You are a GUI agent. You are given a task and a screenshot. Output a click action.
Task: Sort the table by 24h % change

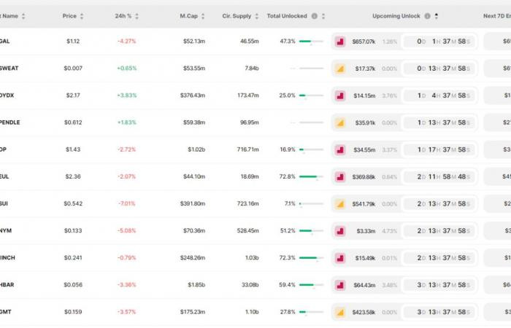tap(136, 15)
